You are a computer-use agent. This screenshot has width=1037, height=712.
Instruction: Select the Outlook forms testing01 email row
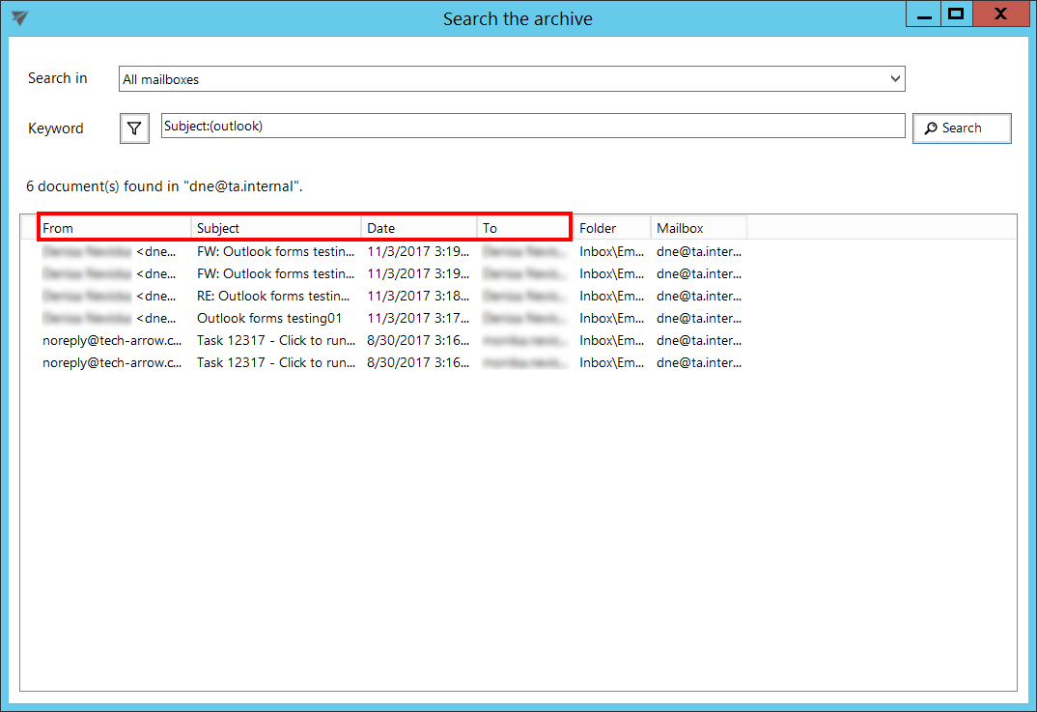[269, 318]
